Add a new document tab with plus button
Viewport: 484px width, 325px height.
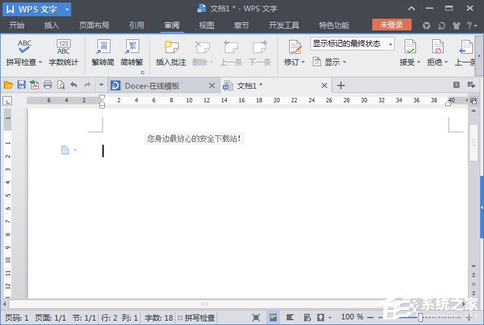point(340,85)
